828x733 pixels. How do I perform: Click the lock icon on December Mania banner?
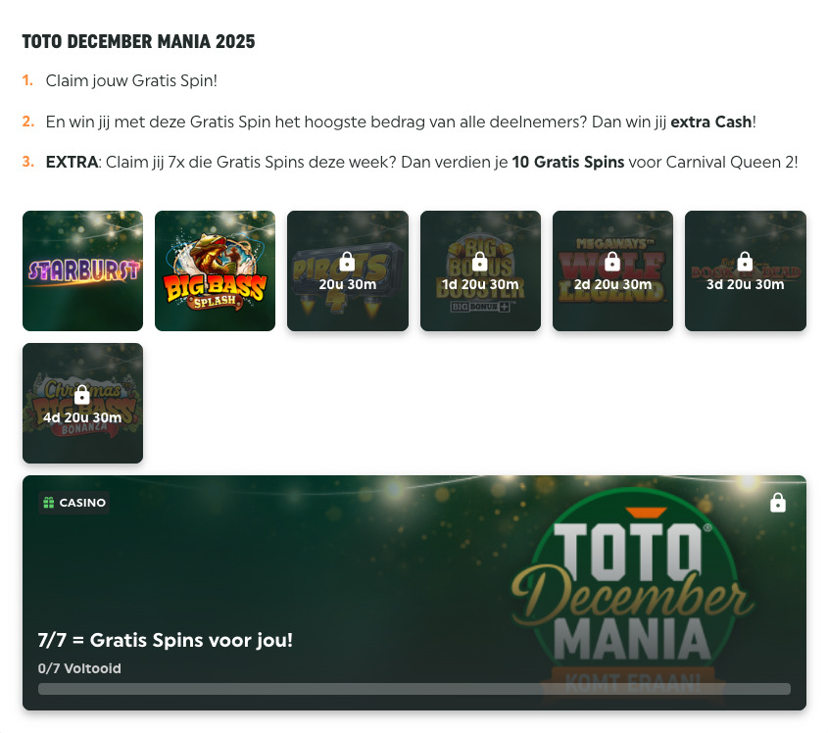(778, 503)
